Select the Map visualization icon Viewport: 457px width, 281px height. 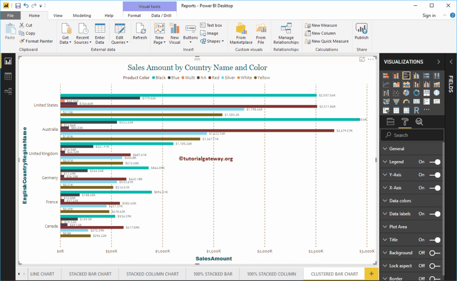(x=437, y=92)
